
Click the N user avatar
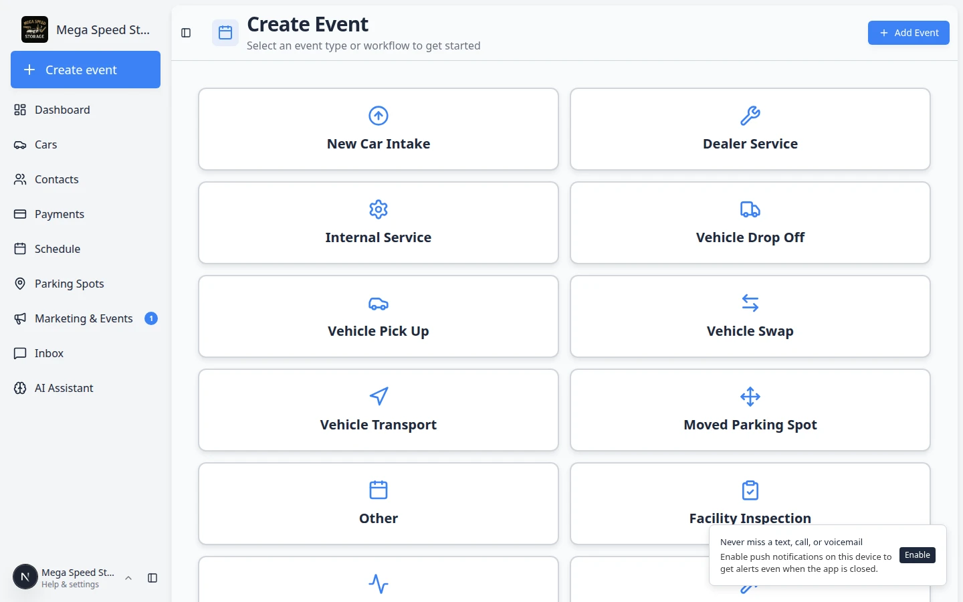pos(25,577)
